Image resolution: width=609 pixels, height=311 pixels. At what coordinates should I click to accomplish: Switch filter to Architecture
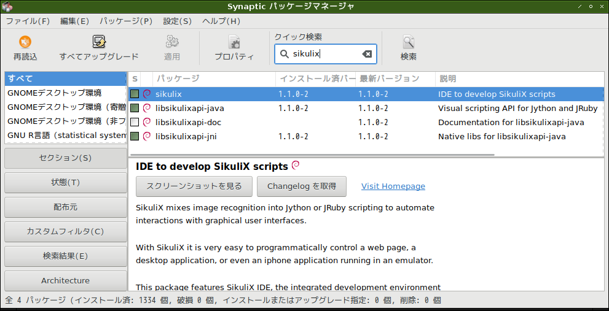point(66,281)
